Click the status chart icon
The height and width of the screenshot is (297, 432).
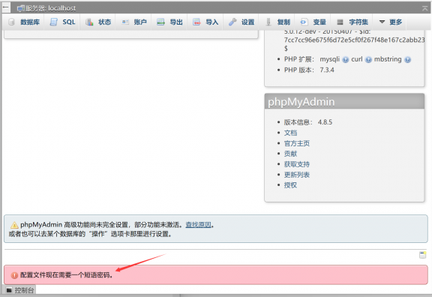point(89,22)
